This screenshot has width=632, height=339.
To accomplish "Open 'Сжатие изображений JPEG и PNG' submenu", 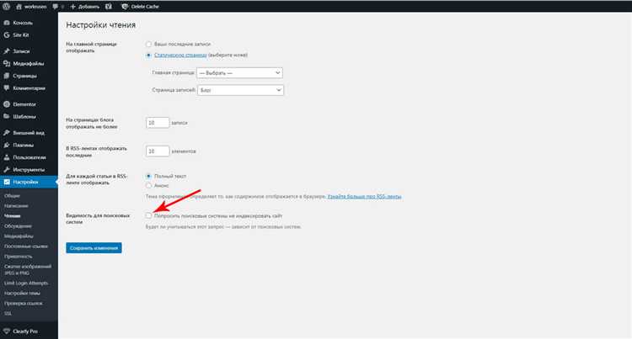I will [28, 269].
